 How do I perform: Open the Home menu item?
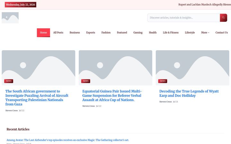click(x=43, y=33)
